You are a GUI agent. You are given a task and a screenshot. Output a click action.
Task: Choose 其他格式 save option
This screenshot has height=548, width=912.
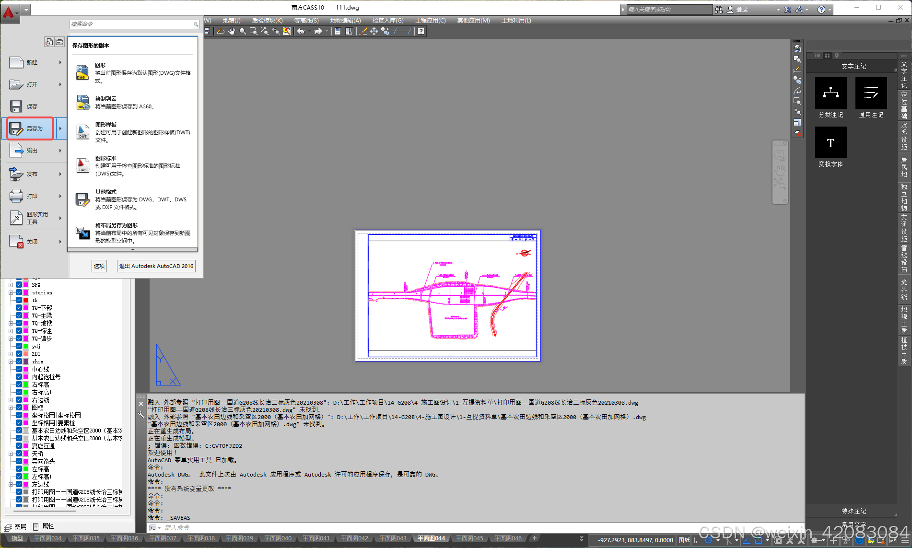[x=133, y=199]
